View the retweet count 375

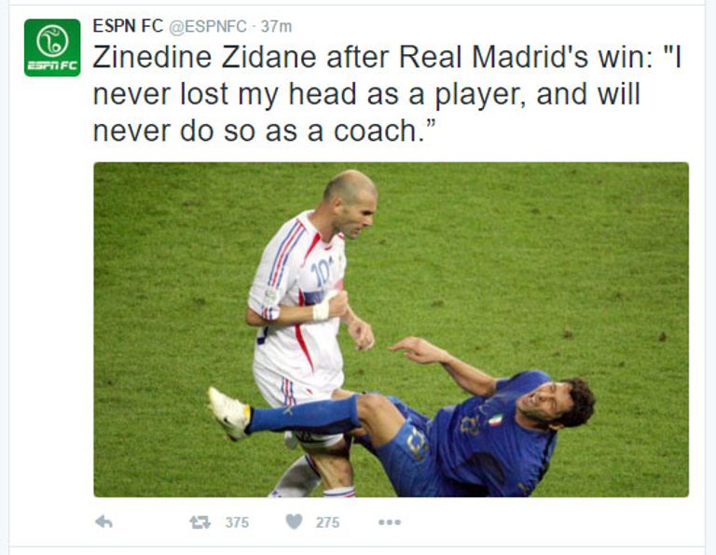coord(237,522)
